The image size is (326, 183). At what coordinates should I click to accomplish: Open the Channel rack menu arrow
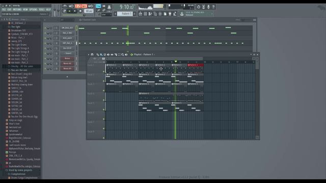click(x=45, y=20)
